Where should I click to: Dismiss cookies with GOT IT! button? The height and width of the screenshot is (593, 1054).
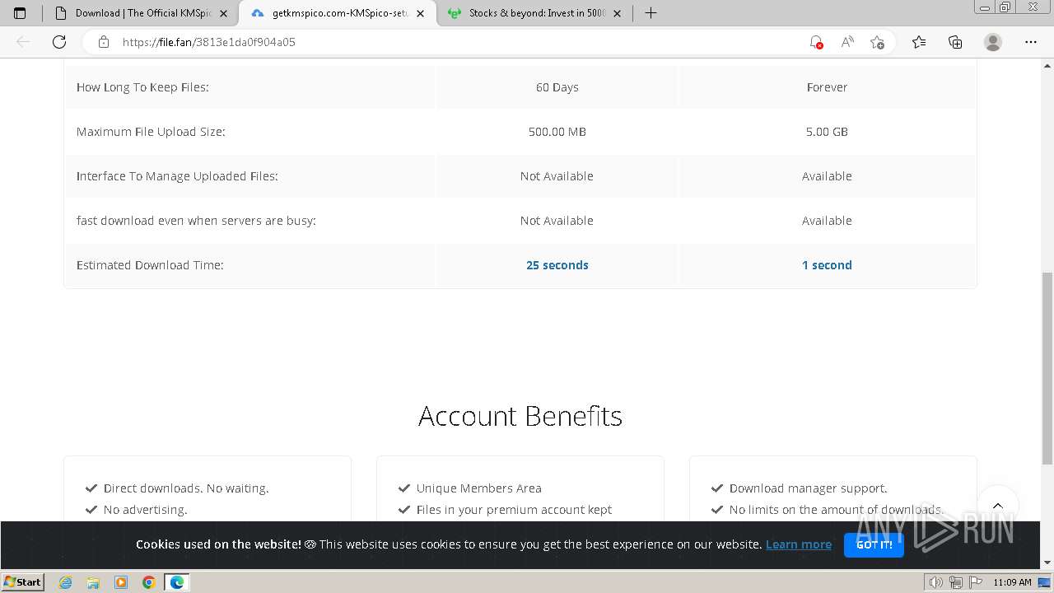click(874, 544)
